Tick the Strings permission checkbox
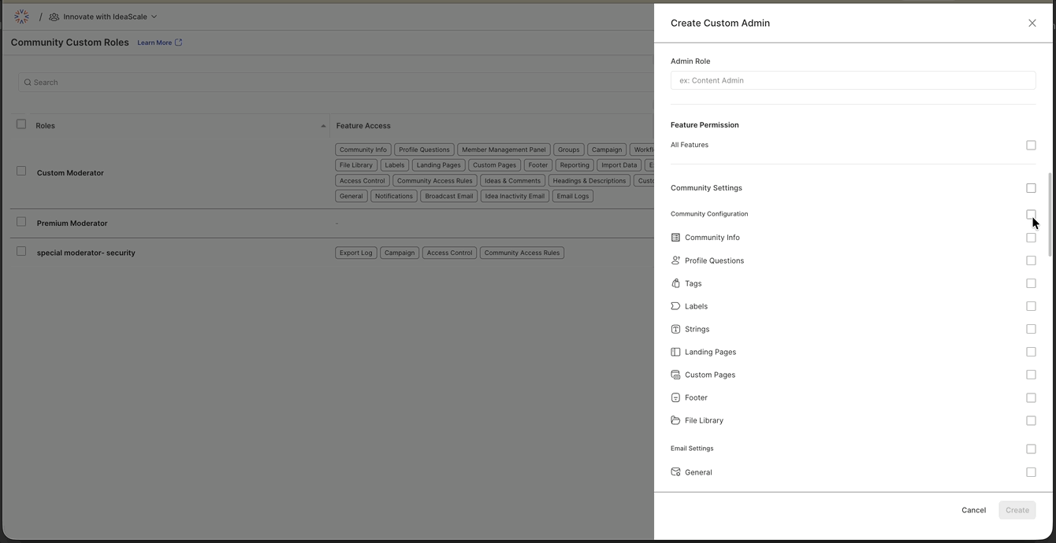 click(x=1031, y=329)
